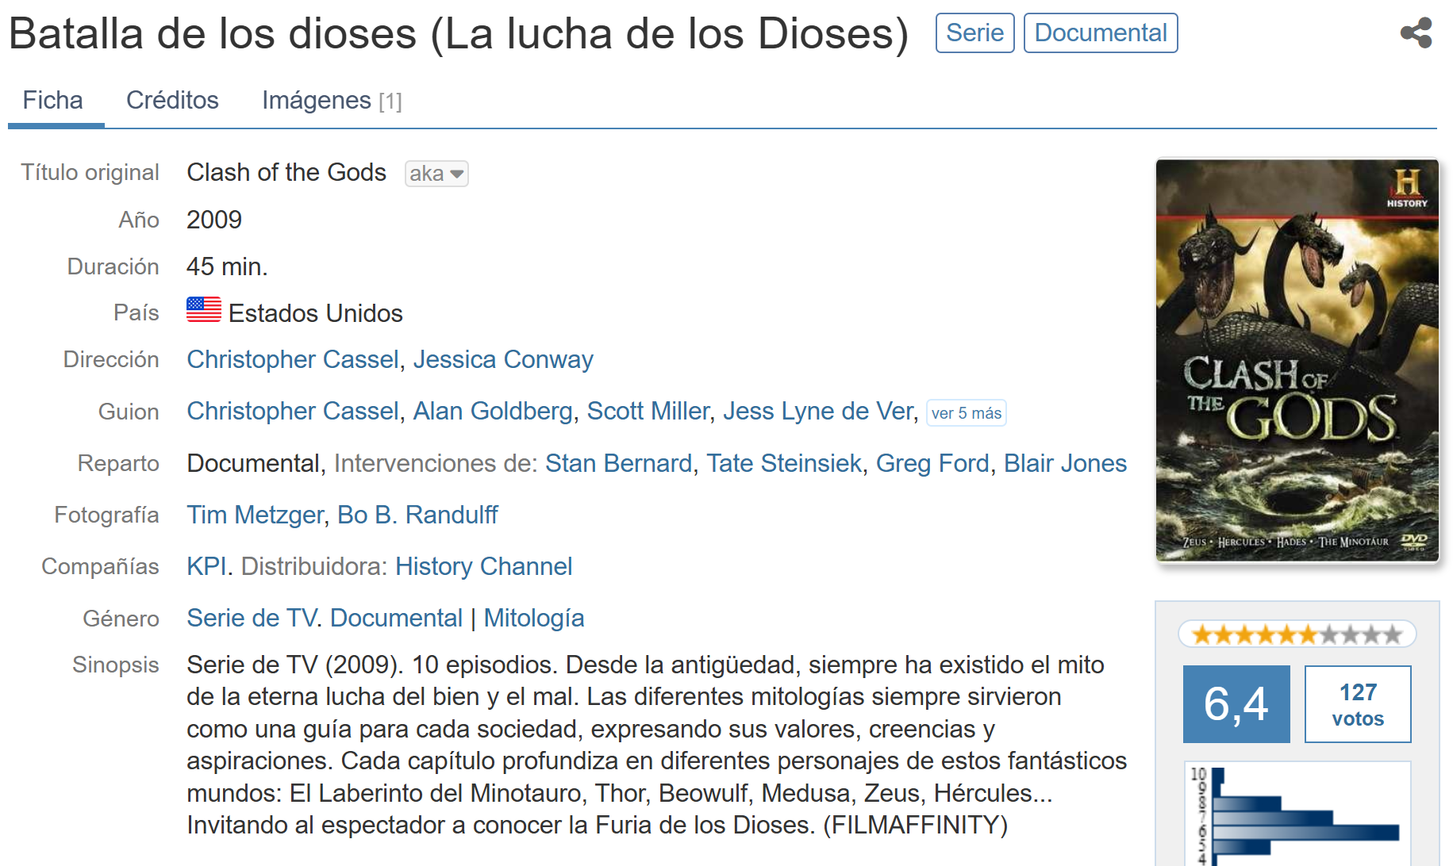Expand writers with 'ver 5 más'
Screen dimensions: 1453x866
click(966, 413)
